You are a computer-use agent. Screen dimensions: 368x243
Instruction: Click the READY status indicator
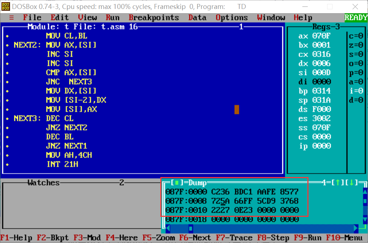(x=356, y=18)
